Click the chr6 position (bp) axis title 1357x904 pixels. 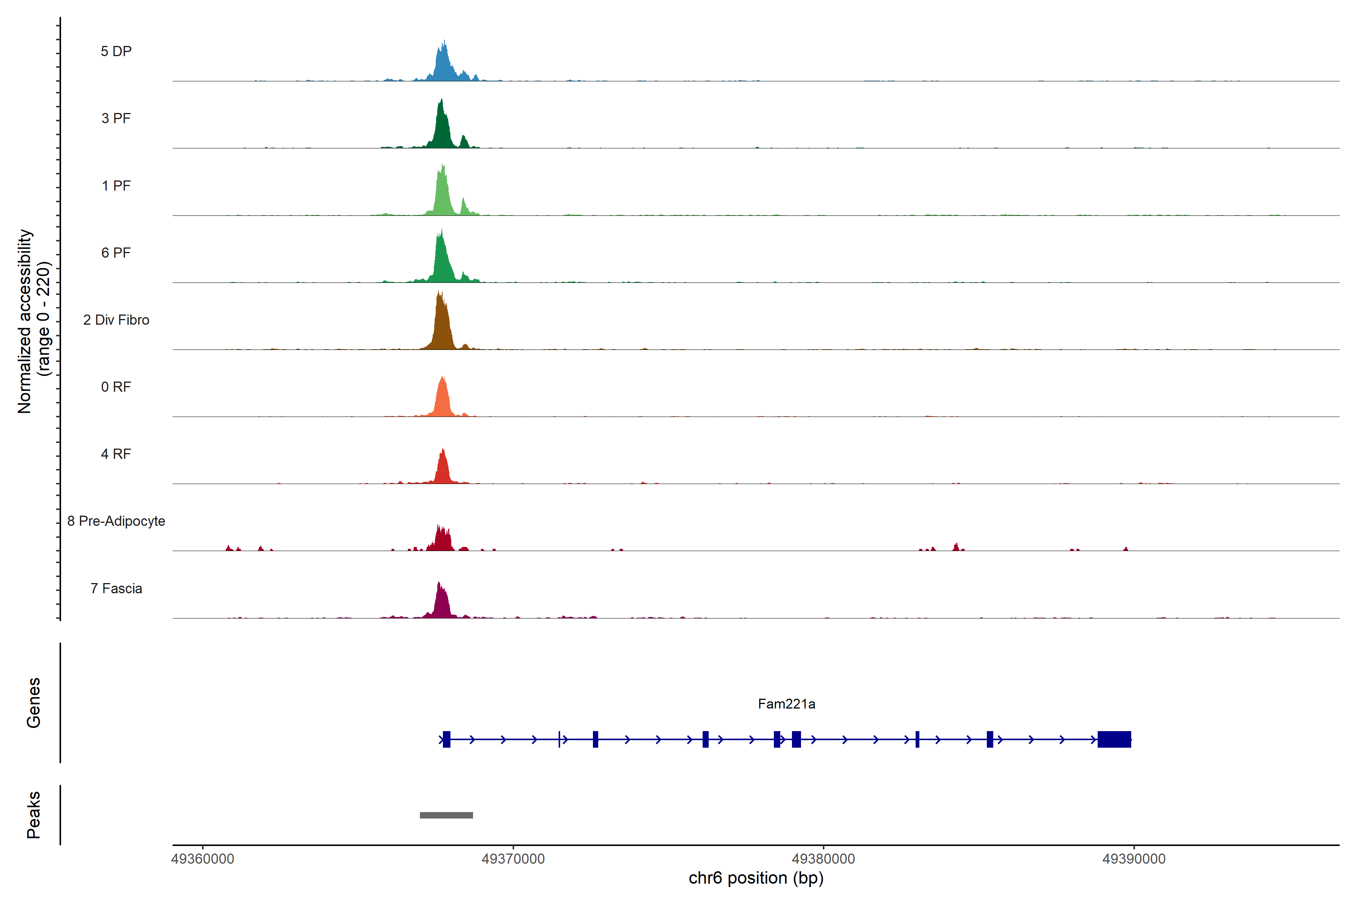pyautogui.click(x=756, y=878)
